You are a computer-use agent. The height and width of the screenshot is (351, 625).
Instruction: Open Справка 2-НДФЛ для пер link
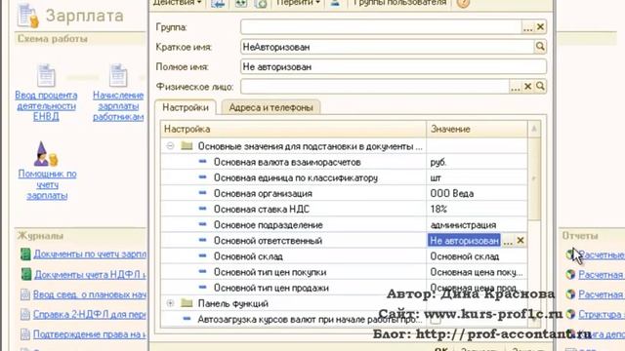click(x=90, y=314)
